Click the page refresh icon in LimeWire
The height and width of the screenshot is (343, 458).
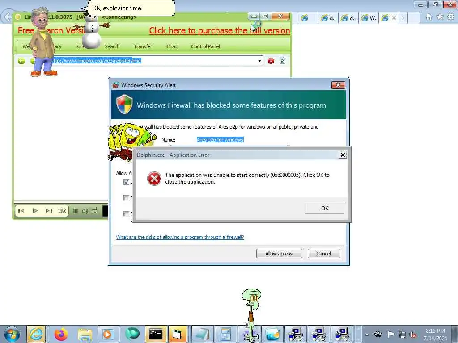pos(283,61)
